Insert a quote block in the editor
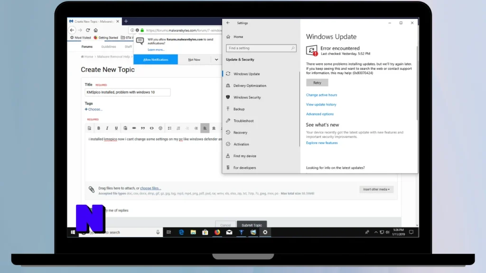 pos(143,128)
